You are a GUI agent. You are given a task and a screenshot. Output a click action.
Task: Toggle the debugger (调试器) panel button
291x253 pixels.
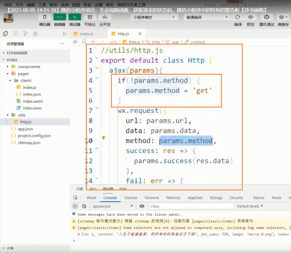(74, 17)
